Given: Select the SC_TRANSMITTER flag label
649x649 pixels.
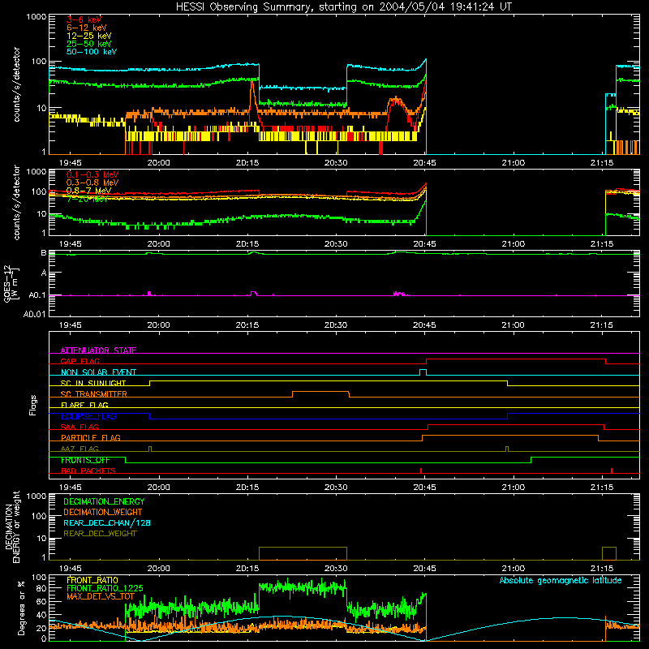Looking at the screenshot, I should click(94, 394).
